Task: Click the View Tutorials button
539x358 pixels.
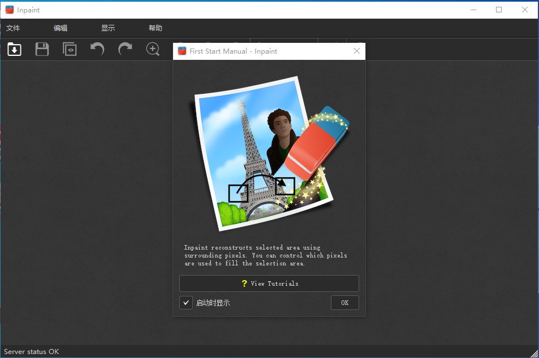Action: pyautogui.click(x=269, y=283)
